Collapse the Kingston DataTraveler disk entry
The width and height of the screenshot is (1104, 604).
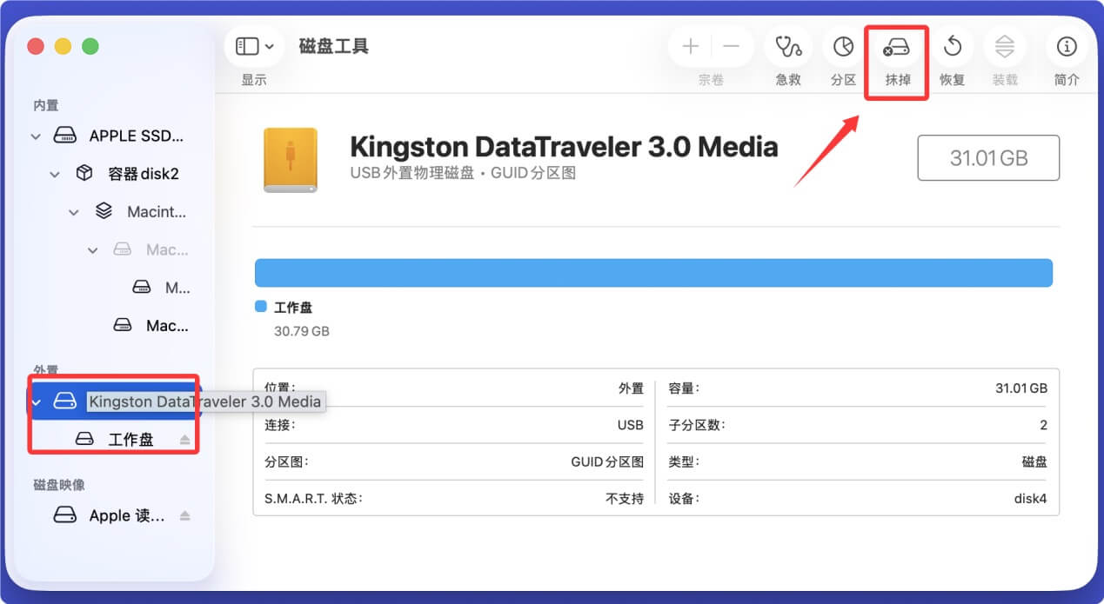click(36, 402)
